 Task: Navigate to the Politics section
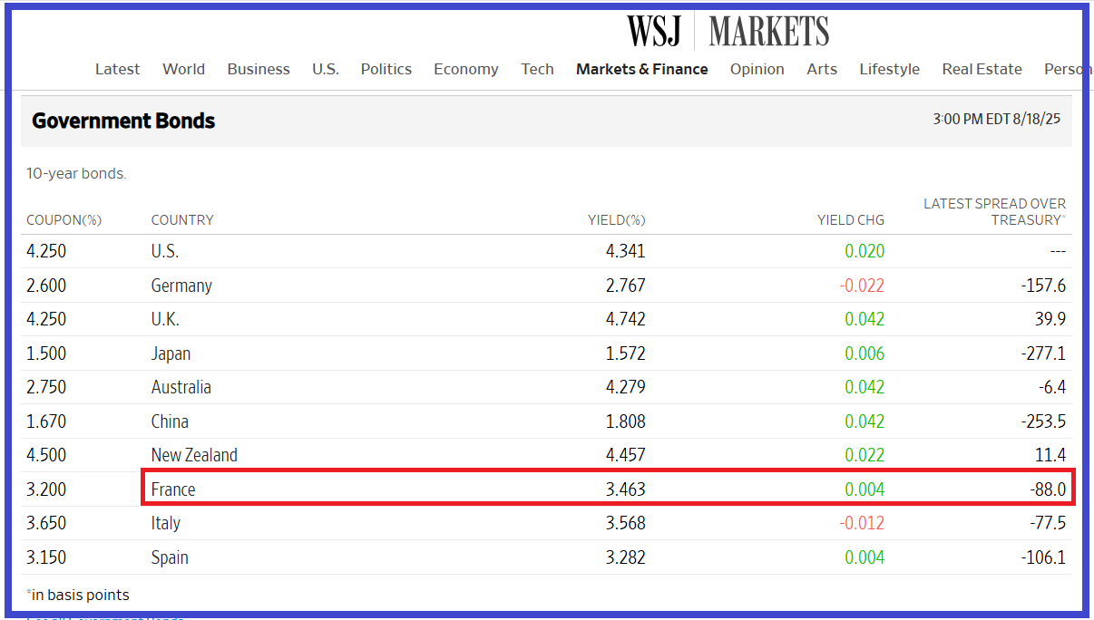pyautogui.click(x=386, y=69)
